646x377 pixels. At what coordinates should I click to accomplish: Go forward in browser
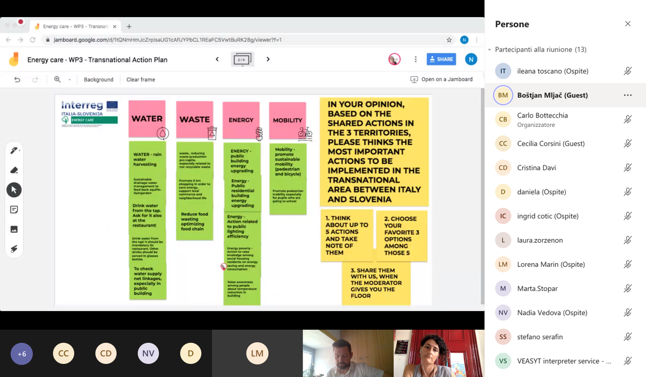point(20,40)
